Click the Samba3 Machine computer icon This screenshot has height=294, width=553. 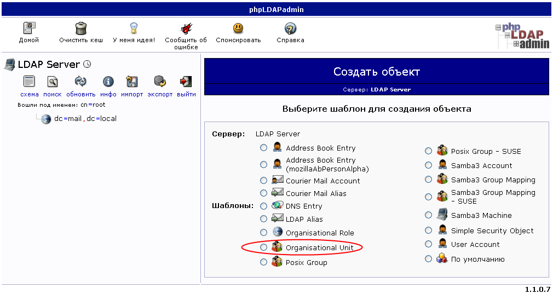pos(442,215)
